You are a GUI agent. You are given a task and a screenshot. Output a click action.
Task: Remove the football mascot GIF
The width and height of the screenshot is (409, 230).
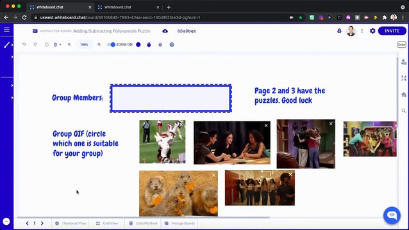181,125
